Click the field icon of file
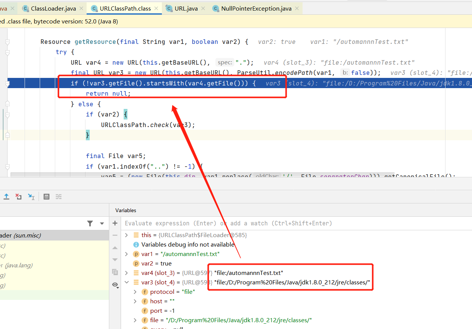Screen dimensions: 472x329 coord(145,320)
